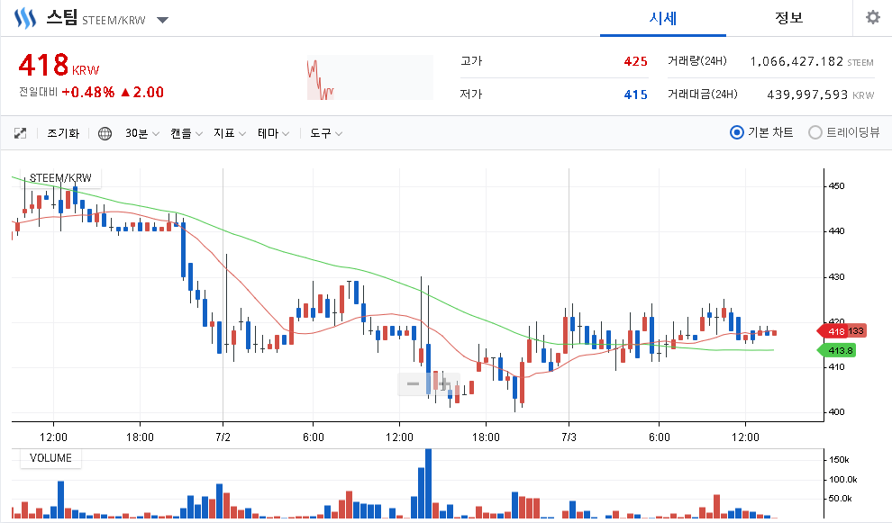Open the 지표 indicators dropdown
The width and height of the screenshot is (892, 523).
pyautogui.click(x=229, y=133)
